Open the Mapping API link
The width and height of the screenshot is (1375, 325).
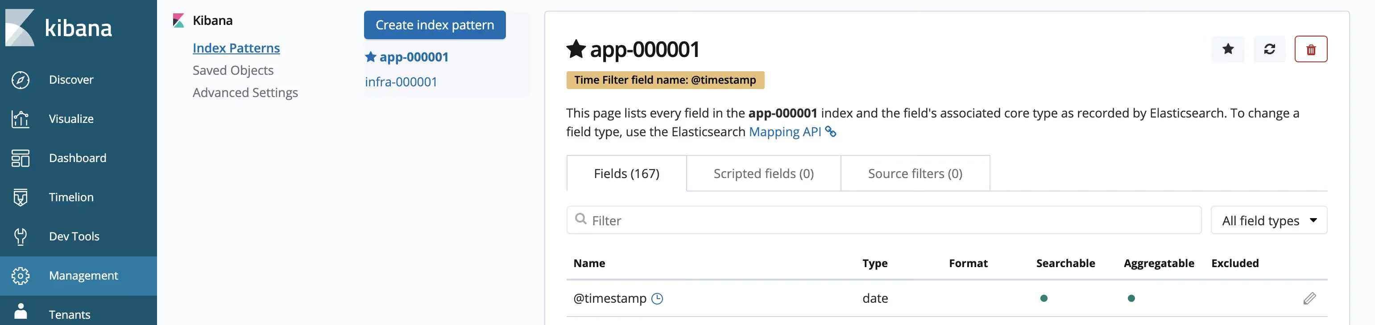(785, 132)
